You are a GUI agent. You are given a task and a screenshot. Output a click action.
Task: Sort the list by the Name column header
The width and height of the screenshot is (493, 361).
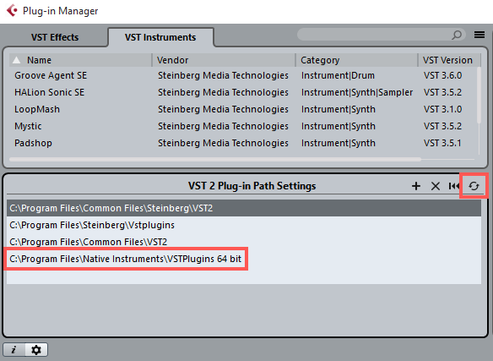coord(81,60)
